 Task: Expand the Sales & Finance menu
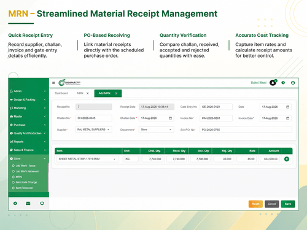(28, 150)
